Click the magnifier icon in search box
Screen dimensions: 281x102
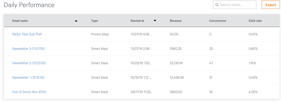(217, 5)
